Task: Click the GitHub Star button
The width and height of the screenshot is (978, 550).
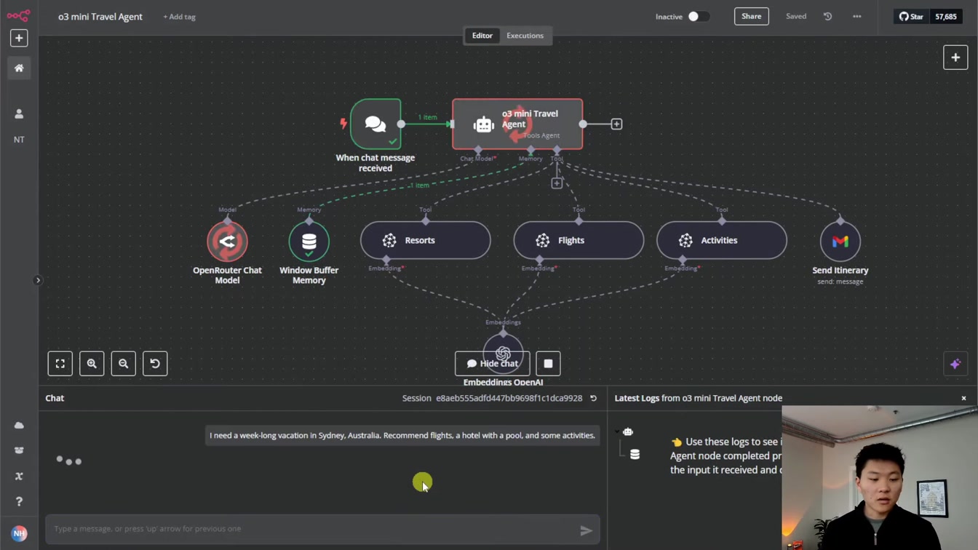Action: [x=910, y=16]
